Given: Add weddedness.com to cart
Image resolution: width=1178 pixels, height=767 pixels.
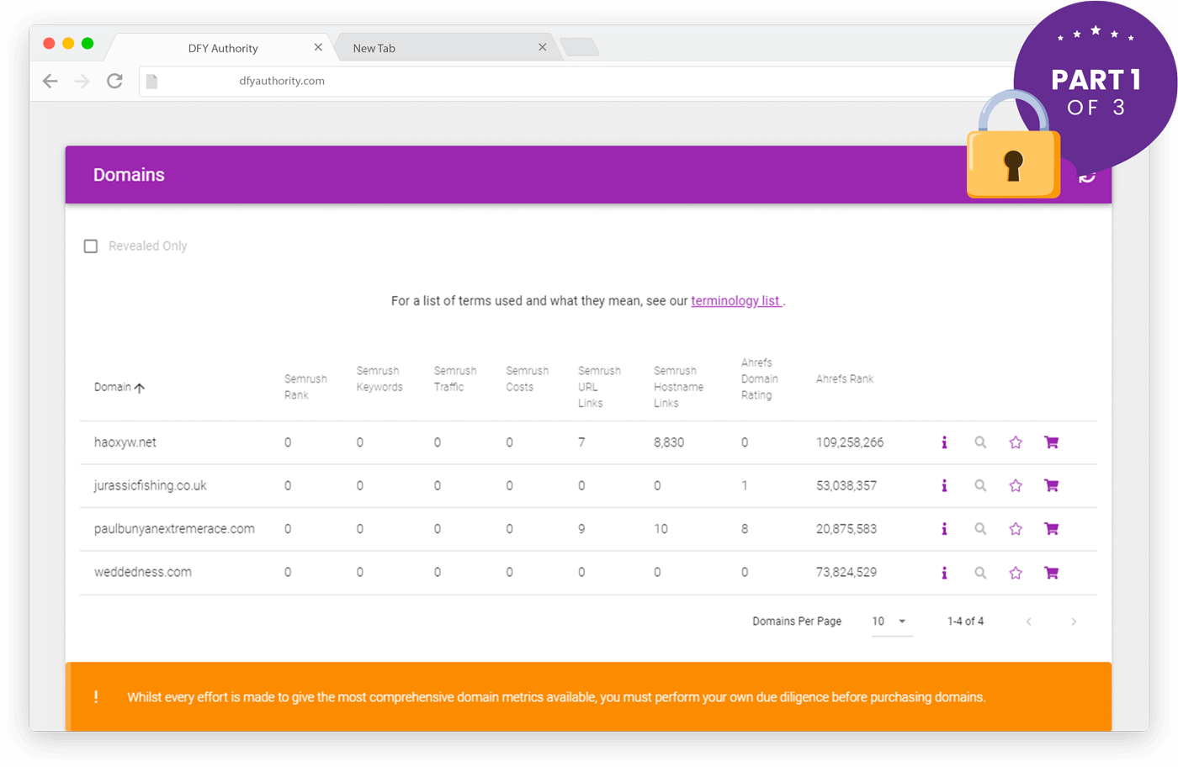Looking at the screenshot, I should click(1051, 573).
